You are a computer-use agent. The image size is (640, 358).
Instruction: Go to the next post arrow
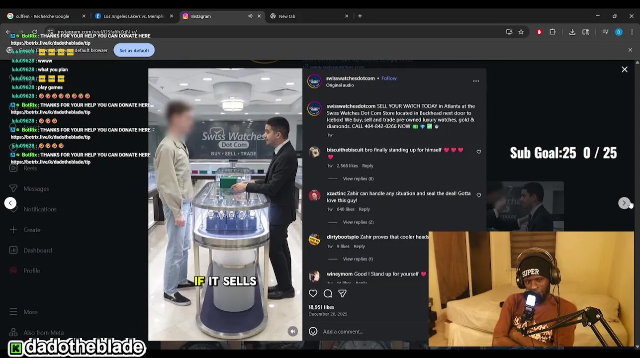pyautogui.click(x=624, y=203)
